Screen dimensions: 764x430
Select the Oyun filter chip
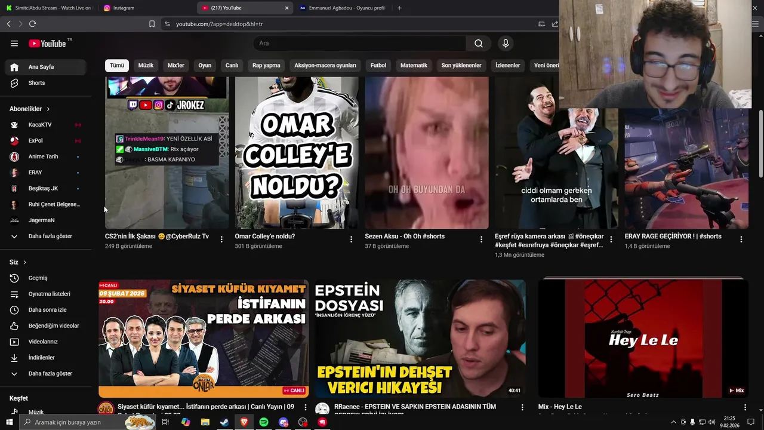205,65
